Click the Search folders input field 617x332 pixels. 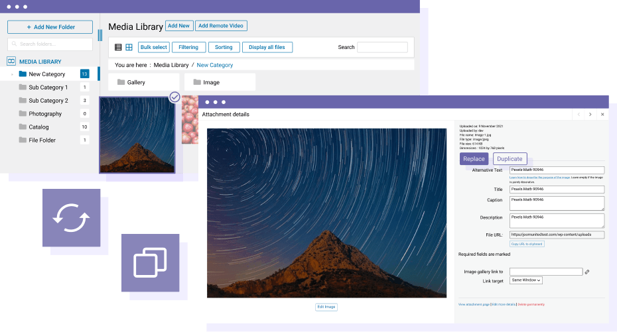point(50,44)
